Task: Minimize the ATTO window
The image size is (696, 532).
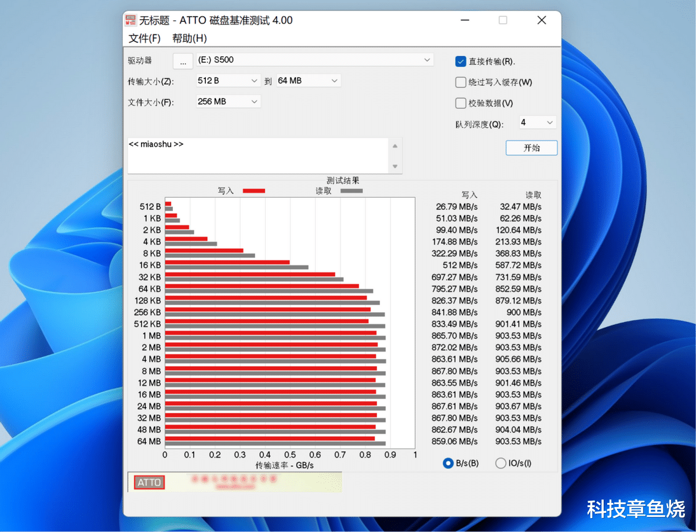Action: tap(465, 20)
